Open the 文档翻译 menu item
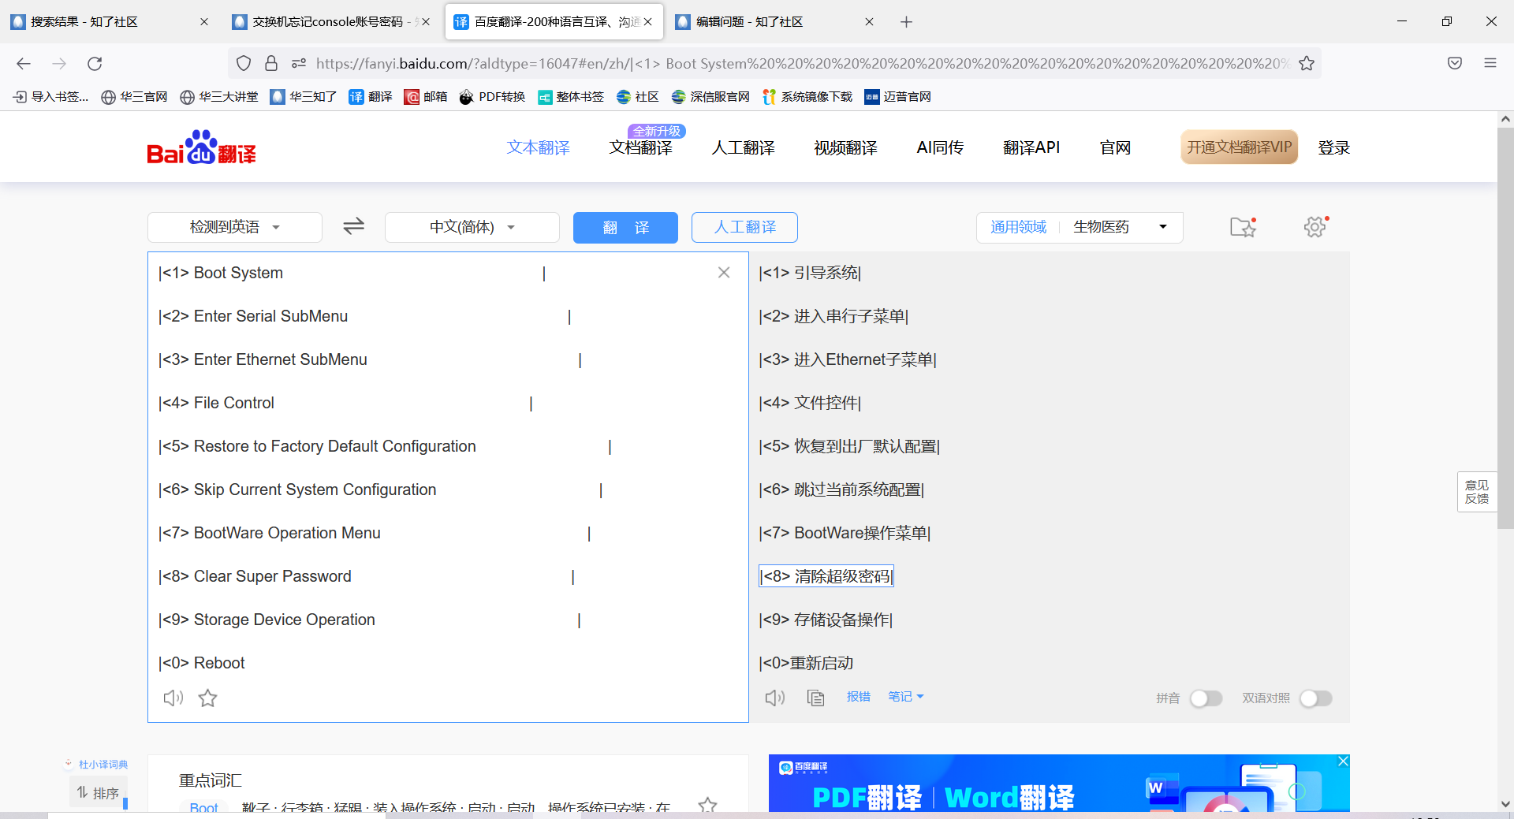 click(641, 147)
